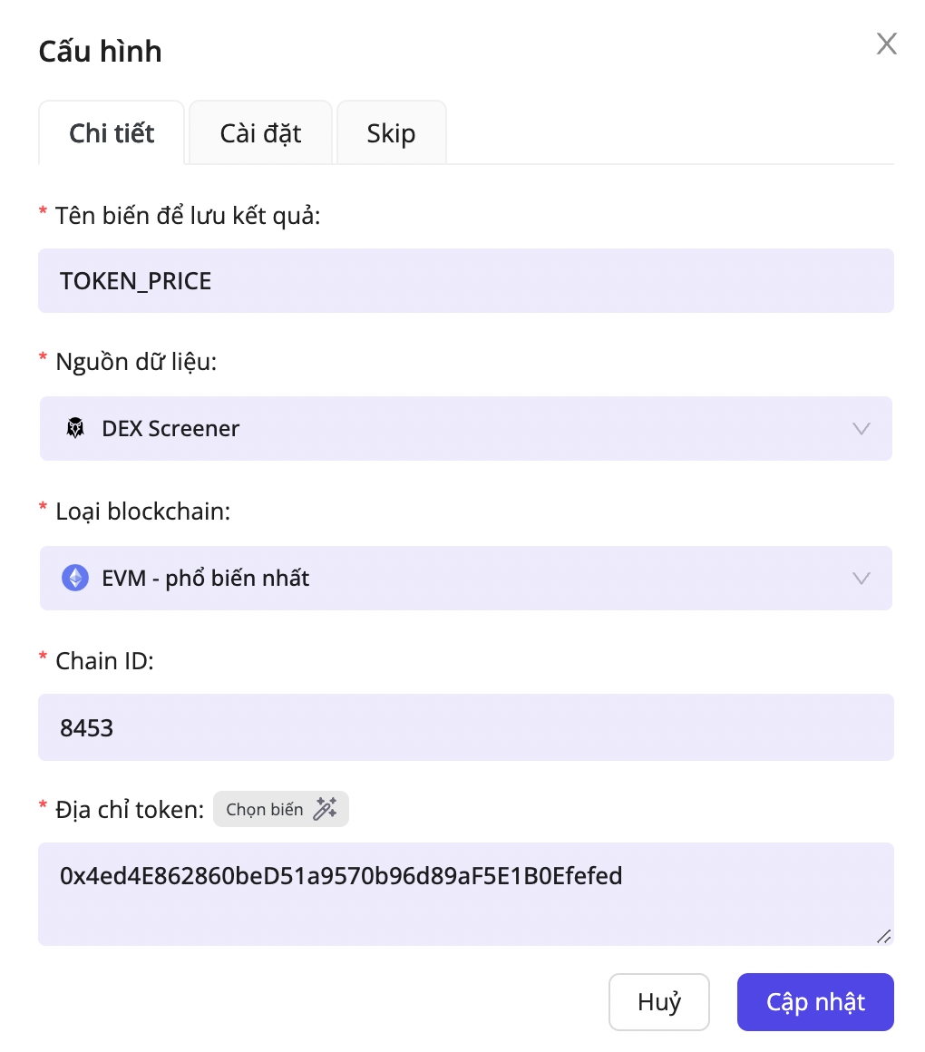Screen dimensions: 925x1052
Task: Click the Ethereum logo icon
Action: (x=75, y=578)
